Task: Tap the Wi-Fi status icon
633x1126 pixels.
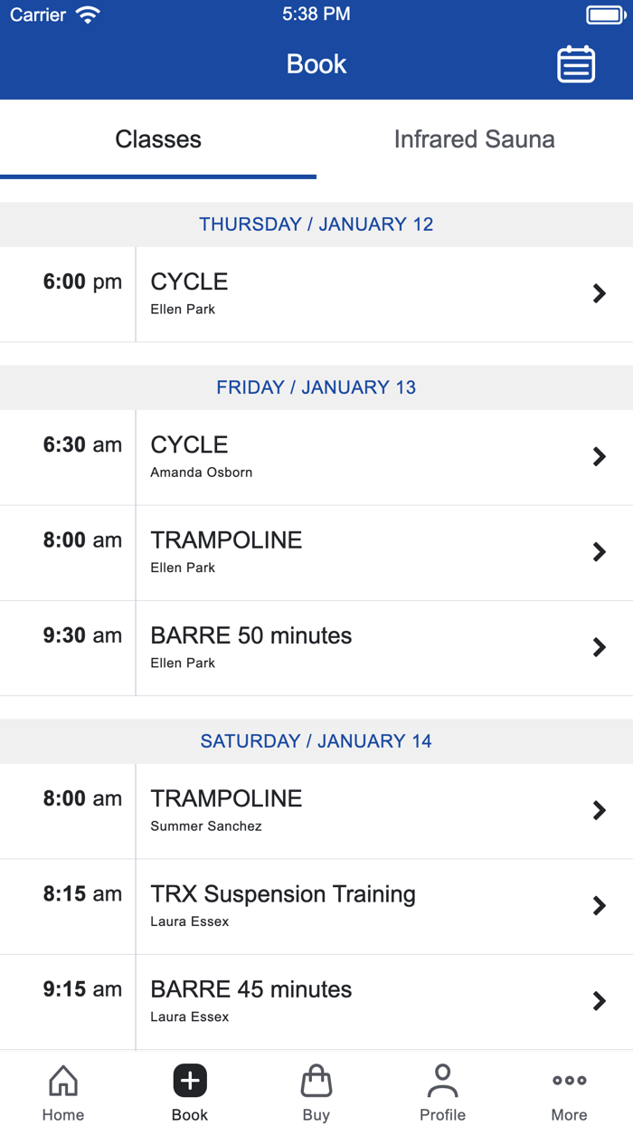Action: [x=88, y=14]
